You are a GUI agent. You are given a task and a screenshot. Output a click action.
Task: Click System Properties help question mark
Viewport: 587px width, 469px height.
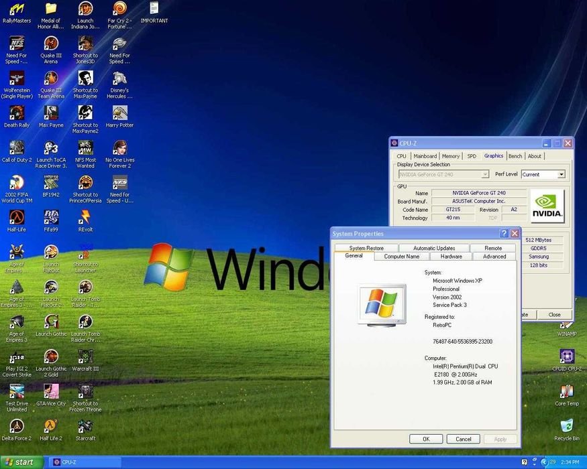pos(504,233)
